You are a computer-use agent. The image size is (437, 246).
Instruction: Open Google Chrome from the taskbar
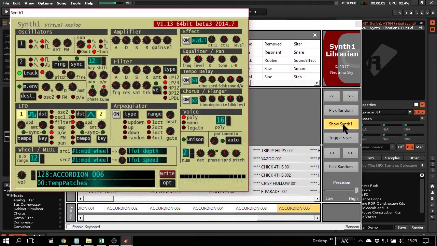[64, 241]
